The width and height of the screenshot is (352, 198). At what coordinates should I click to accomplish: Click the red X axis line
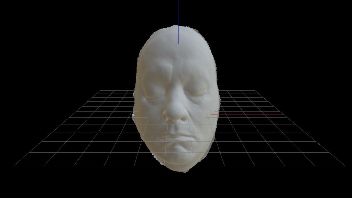coord(247,114)
